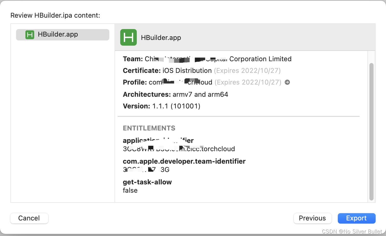
Task: Click the green H icon in sidebar row
Action: click(30, 35)
